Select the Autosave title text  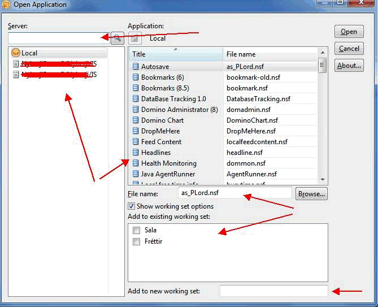pyautogui.click(x=155, y=67)
